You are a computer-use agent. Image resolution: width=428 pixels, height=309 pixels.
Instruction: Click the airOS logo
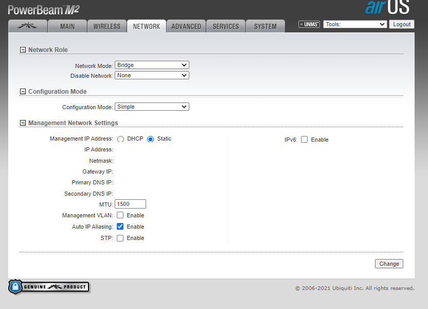[387, 7]
